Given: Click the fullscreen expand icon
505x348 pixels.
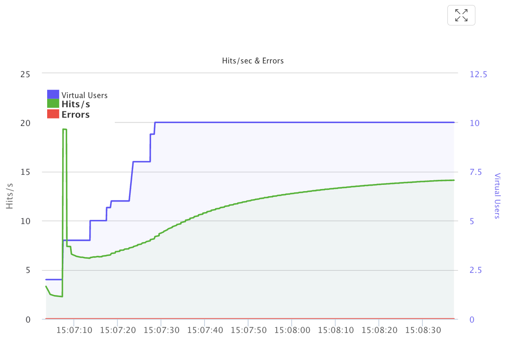Looking at the screenshot, I should 461,15.
